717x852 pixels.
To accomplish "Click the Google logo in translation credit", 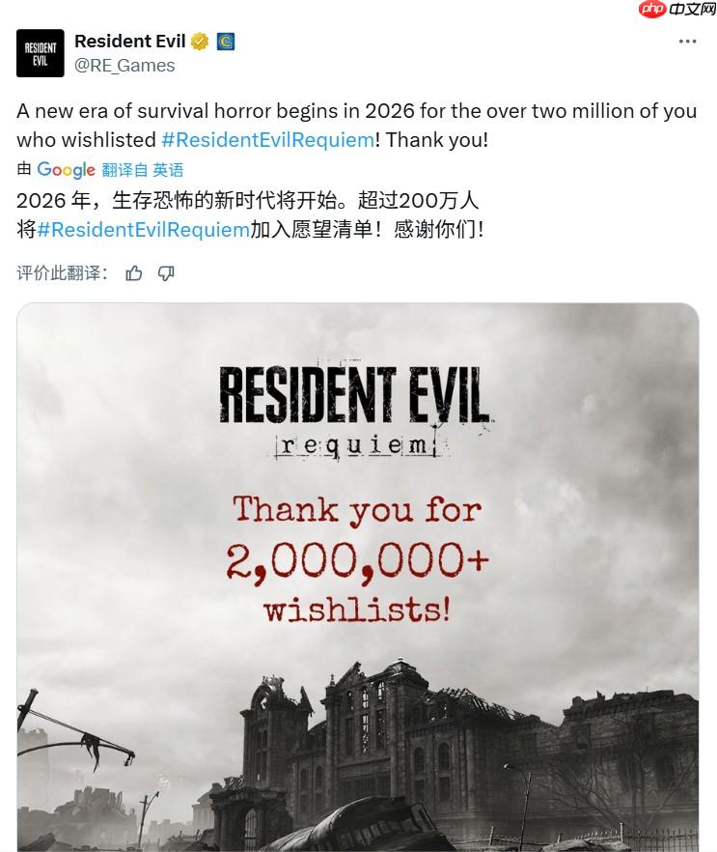I will [67, 170].
